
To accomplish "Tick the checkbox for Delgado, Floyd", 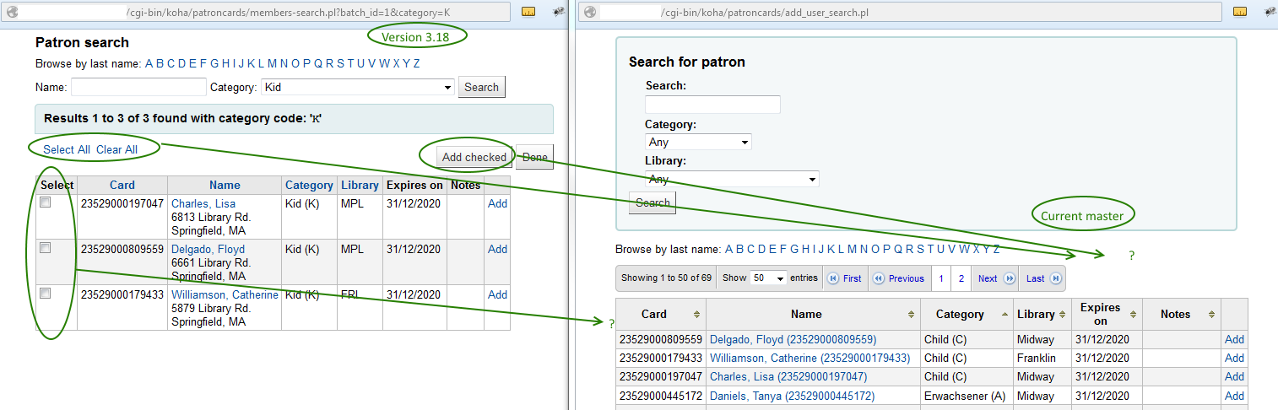I will point(46,248).
